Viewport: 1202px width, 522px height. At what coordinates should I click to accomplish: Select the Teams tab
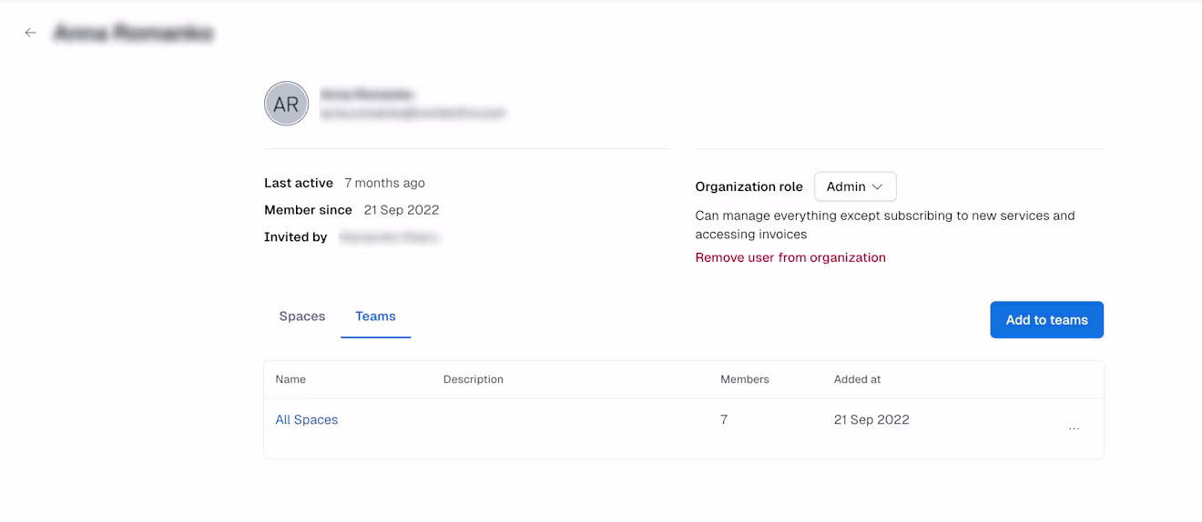[375, 316]
